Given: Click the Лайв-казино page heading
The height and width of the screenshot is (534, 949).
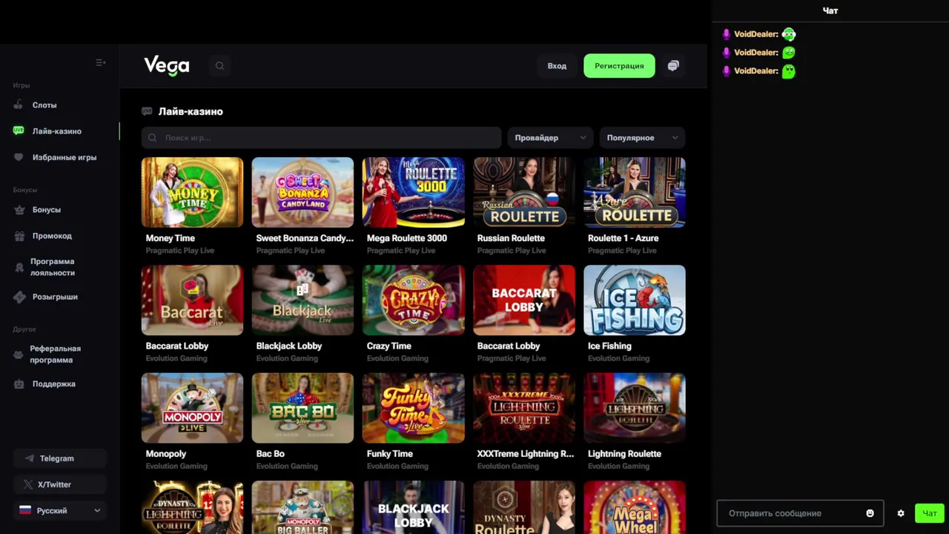Looking at the screenshot, I should [191, 111].
